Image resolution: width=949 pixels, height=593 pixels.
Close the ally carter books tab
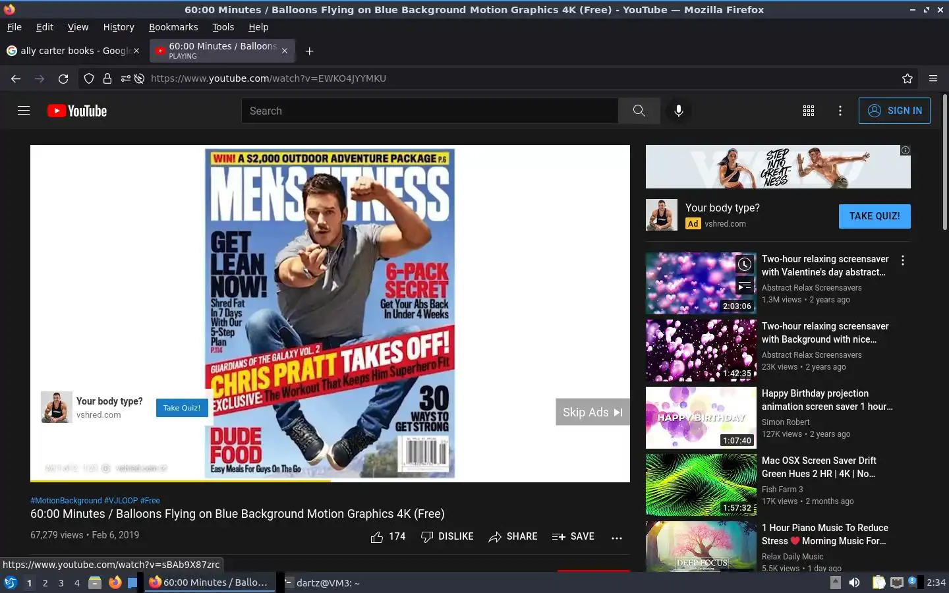136,51
